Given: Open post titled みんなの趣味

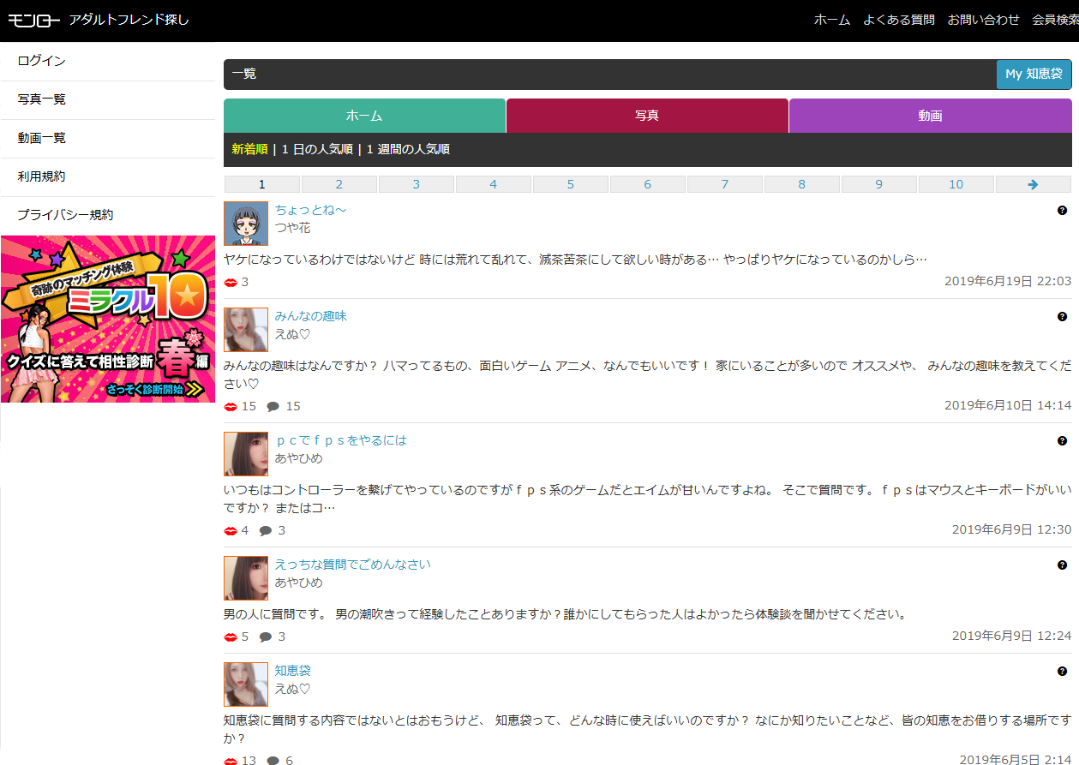Looking at the screenshot, I should click(311, 316).
